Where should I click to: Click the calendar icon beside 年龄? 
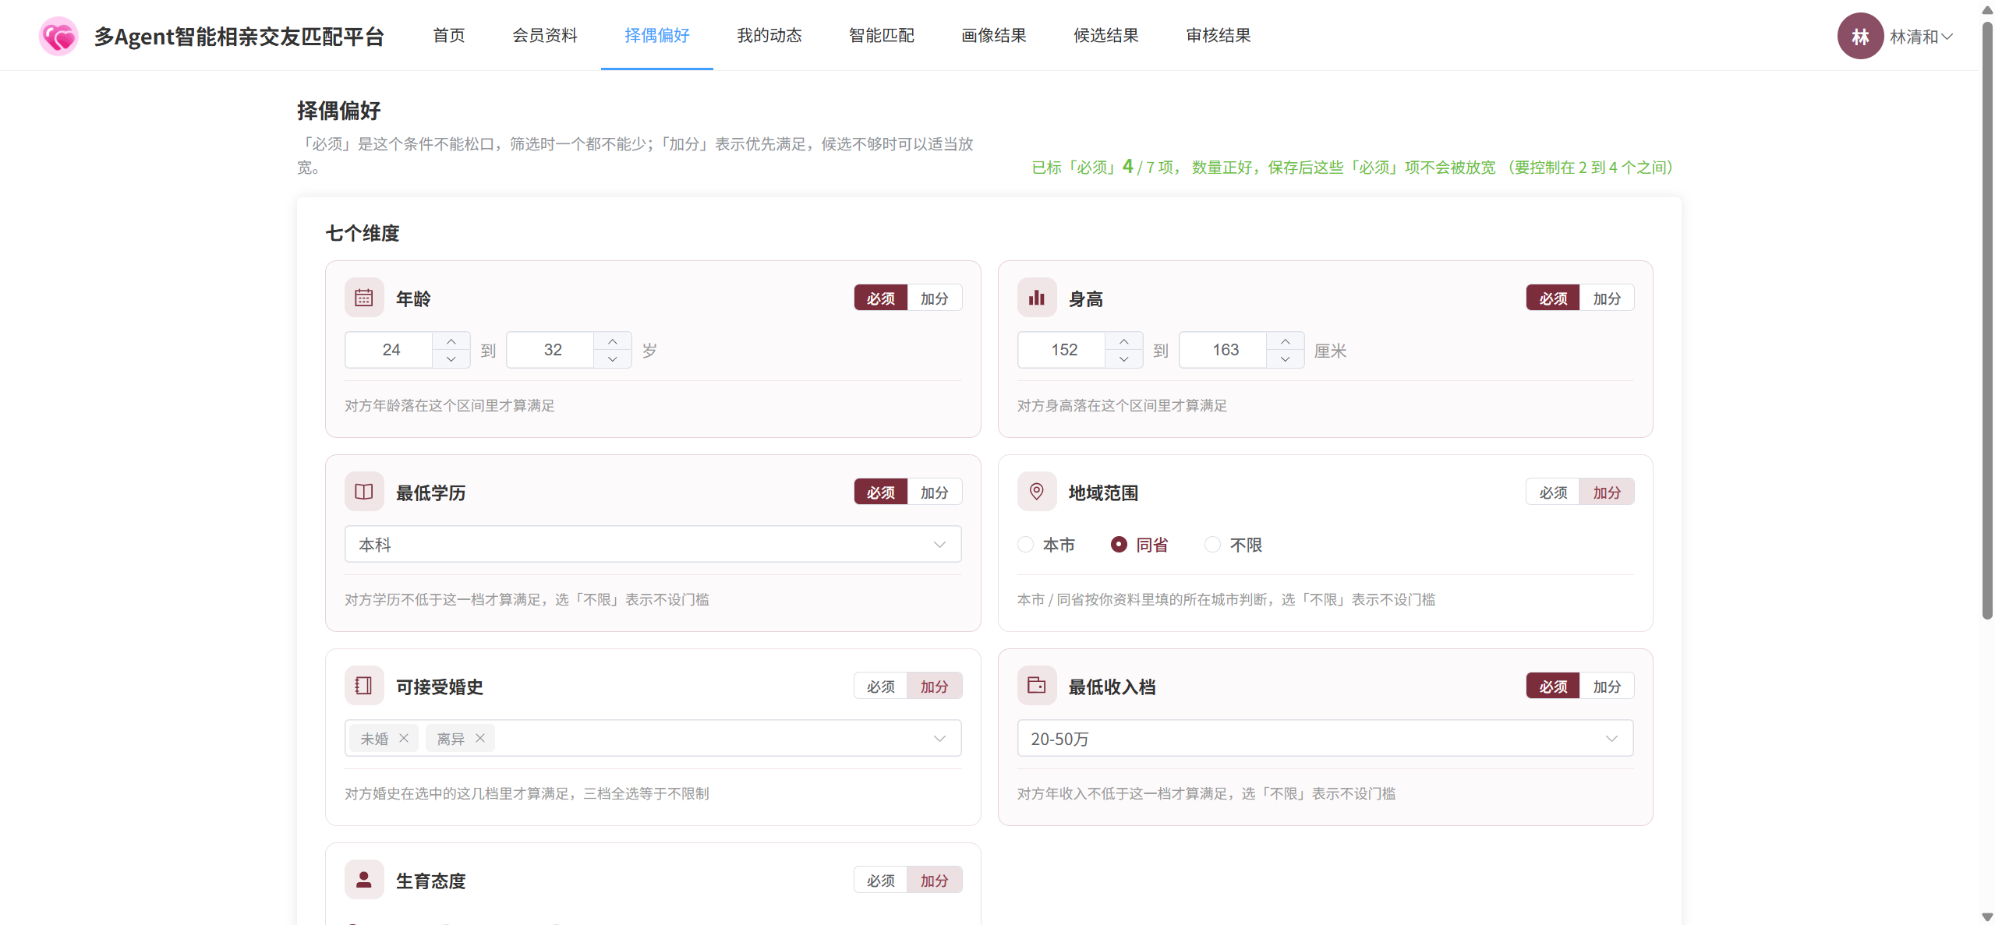point(364,298)
